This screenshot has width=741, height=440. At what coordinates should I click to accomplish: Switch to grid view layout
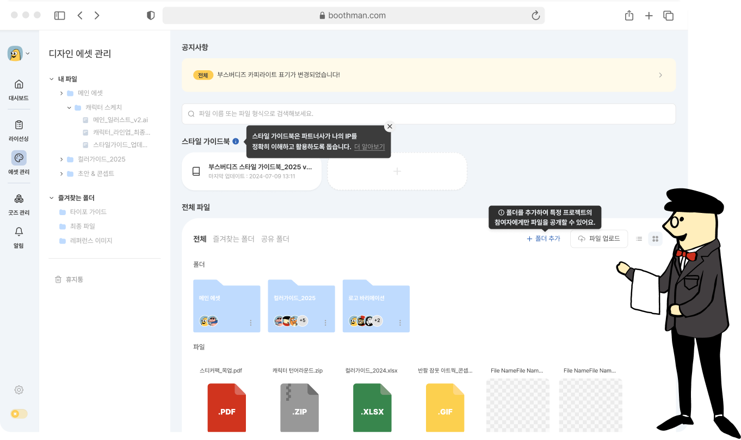(x=655, y=239)
